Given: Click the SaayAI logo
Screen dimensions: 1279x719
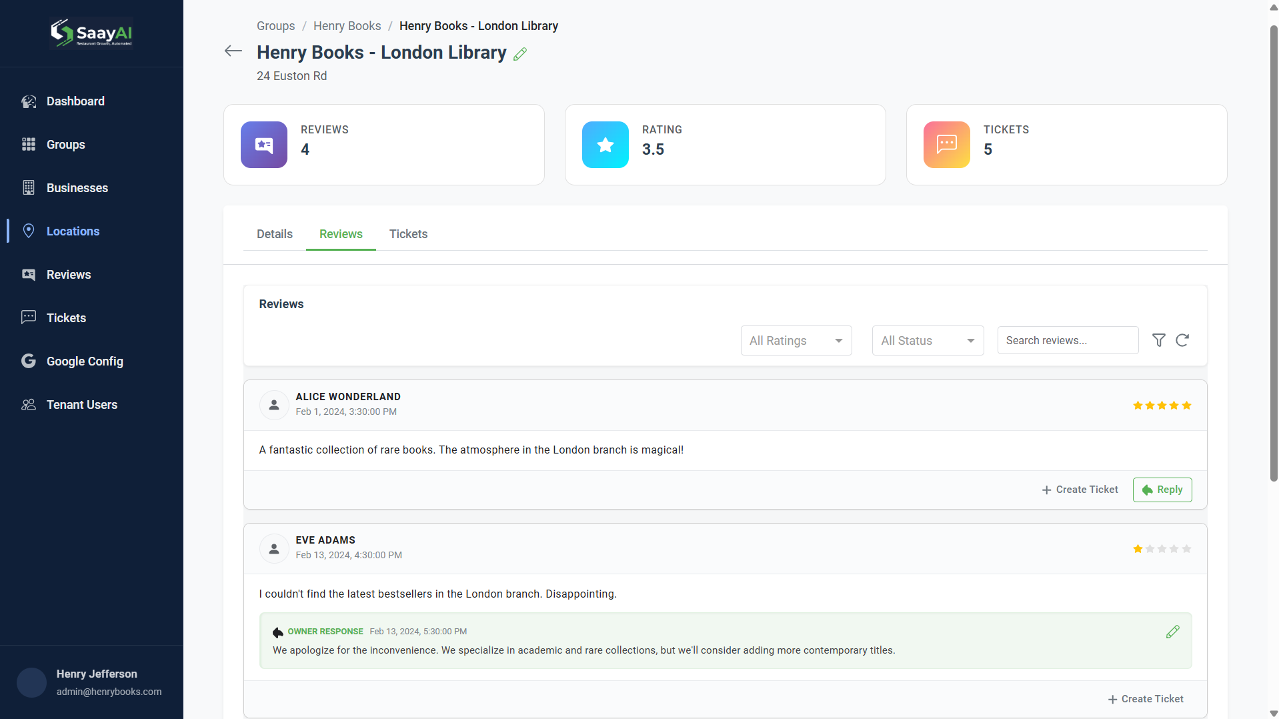Looking at the screenshot, I should coord(91,33).
